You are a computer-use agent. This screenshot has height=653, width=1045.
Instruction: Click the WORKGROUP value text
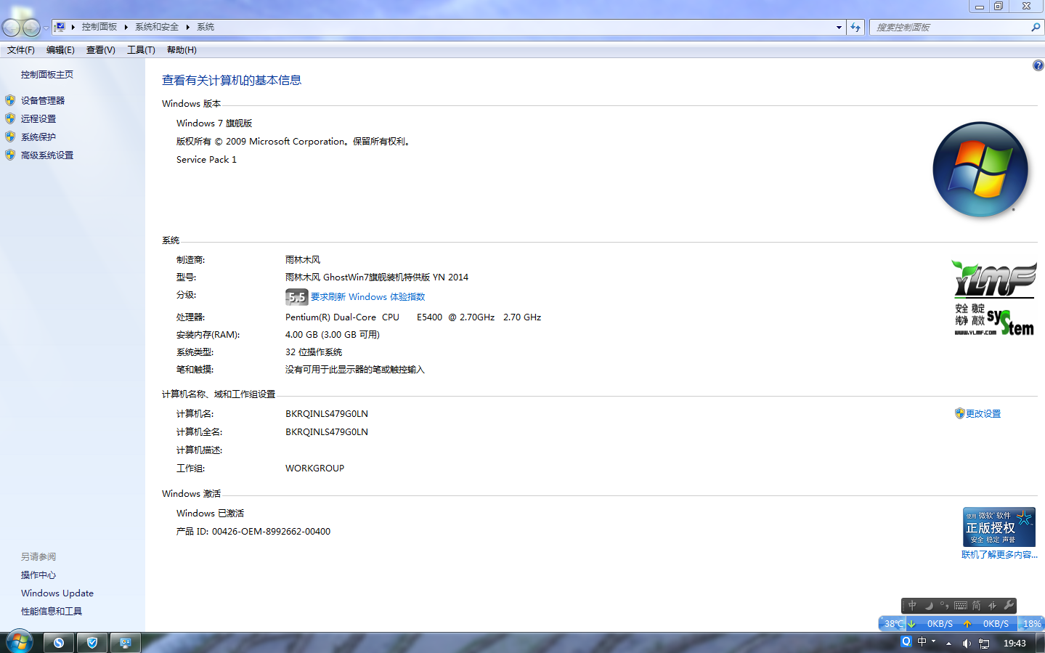(x=315, y=469)
